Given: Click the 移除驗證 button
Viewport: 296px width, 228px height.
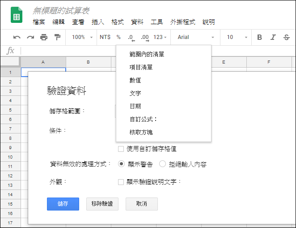Looking at the screenshot, I should (102, 204).
